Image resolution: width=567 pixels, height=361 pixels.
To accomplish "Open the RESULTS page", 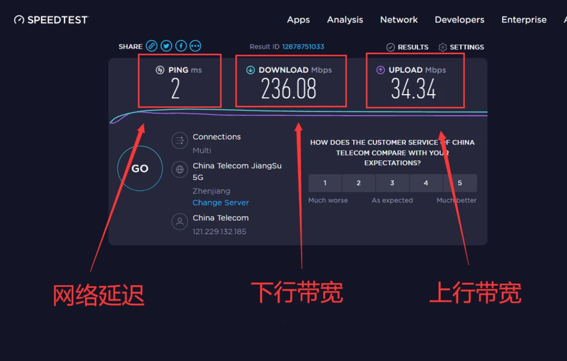I will [413, 47].
